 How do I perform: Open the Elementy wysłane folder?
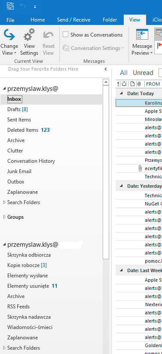point(28,276)
